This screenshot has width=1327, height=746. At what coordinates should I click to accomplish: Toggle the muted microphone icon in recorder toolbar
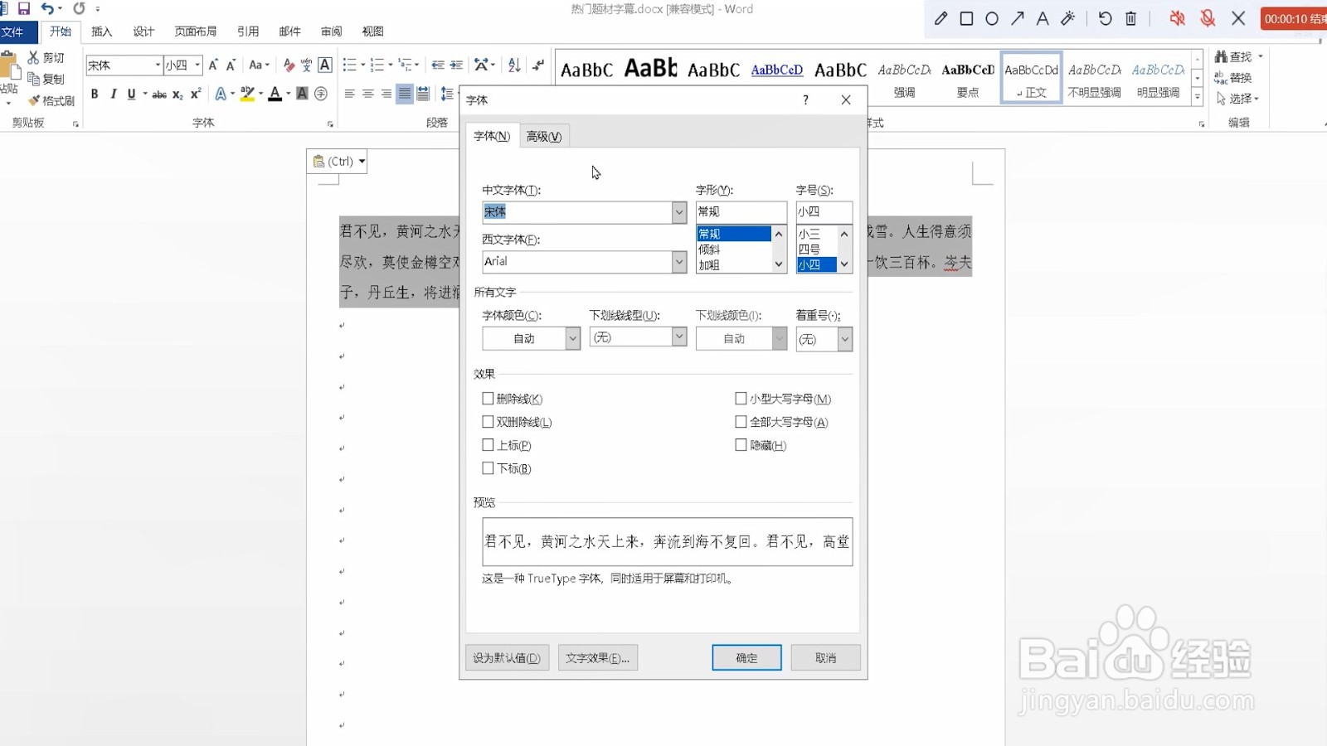point(1208,18)
